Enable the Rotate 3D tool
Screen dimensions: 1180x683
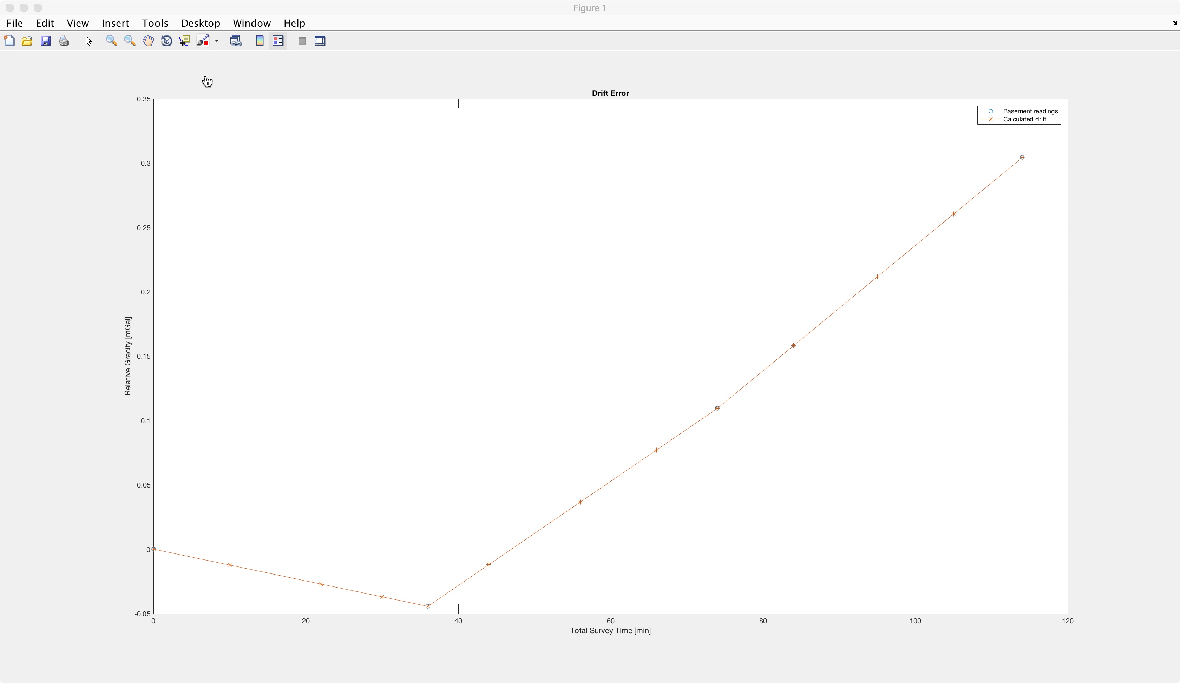click(166, 41)
